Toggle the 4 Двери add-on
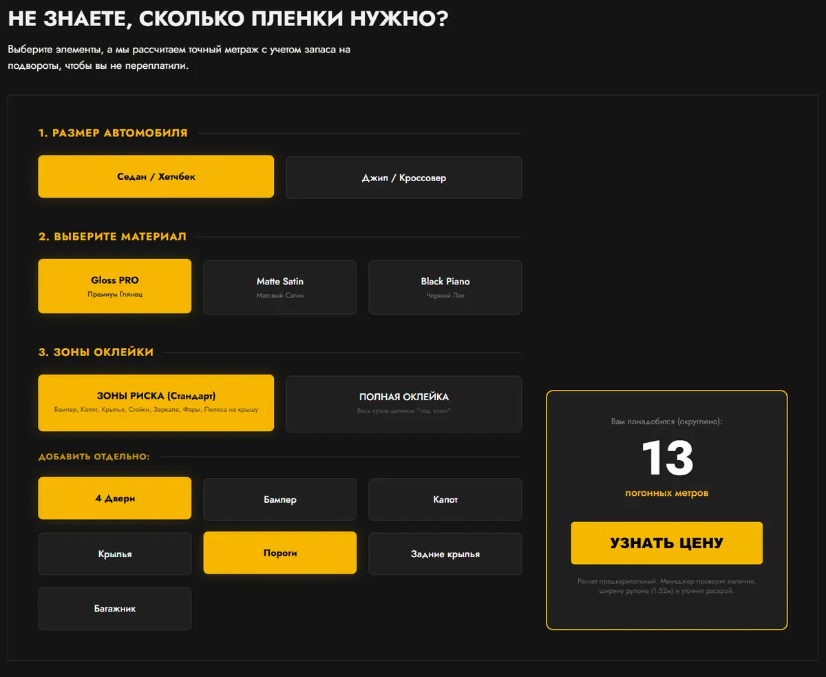Screen dimensions: 826x677 [115, 498]
